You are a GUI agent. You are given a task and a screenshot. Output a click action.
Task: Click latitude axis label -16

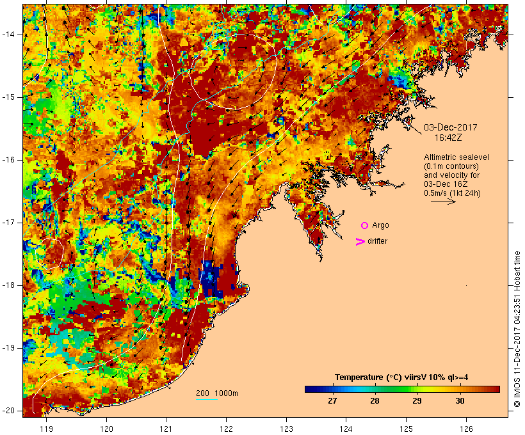[x=8, y=160]
